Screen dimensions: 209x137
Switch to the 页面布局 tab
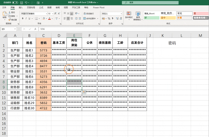tap(31, 7)
